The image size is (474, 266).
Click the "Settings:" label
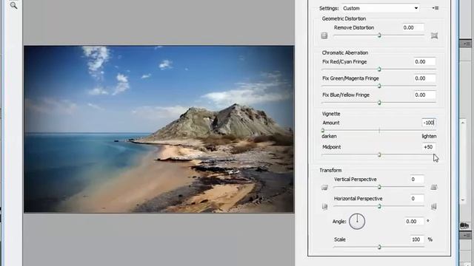click(329, 8)
